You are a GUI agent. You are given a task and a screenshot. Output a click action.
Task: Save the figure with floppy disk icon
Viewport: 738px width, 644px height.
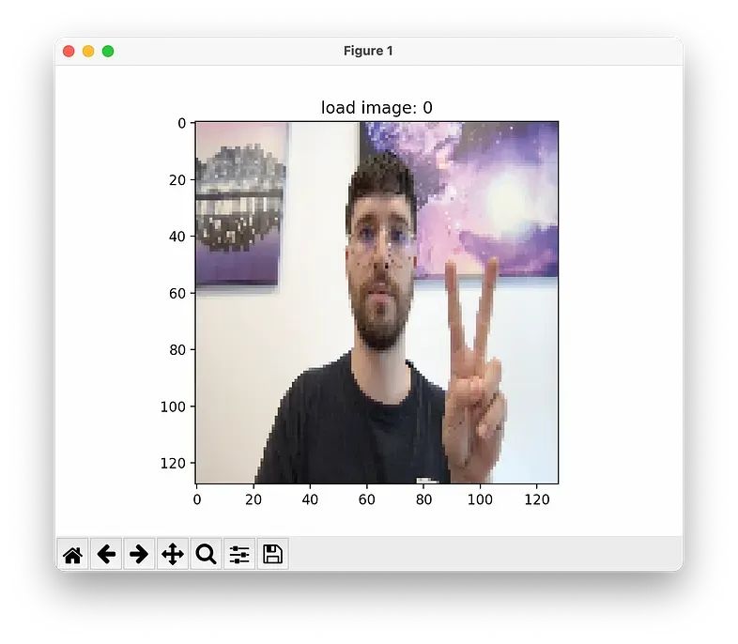pos(272,554)
